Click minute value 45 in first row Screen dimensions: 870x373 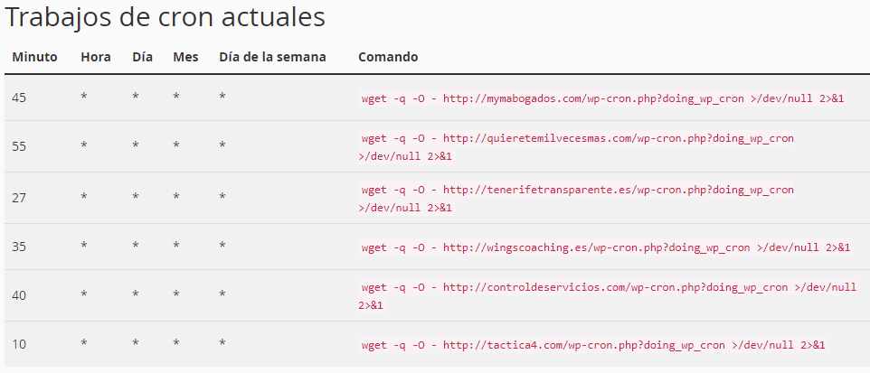(19, 98)
